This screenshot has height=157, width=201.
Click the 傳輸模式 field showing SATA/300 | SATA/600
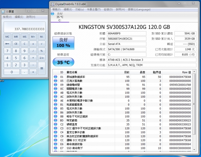coord(126,49)
